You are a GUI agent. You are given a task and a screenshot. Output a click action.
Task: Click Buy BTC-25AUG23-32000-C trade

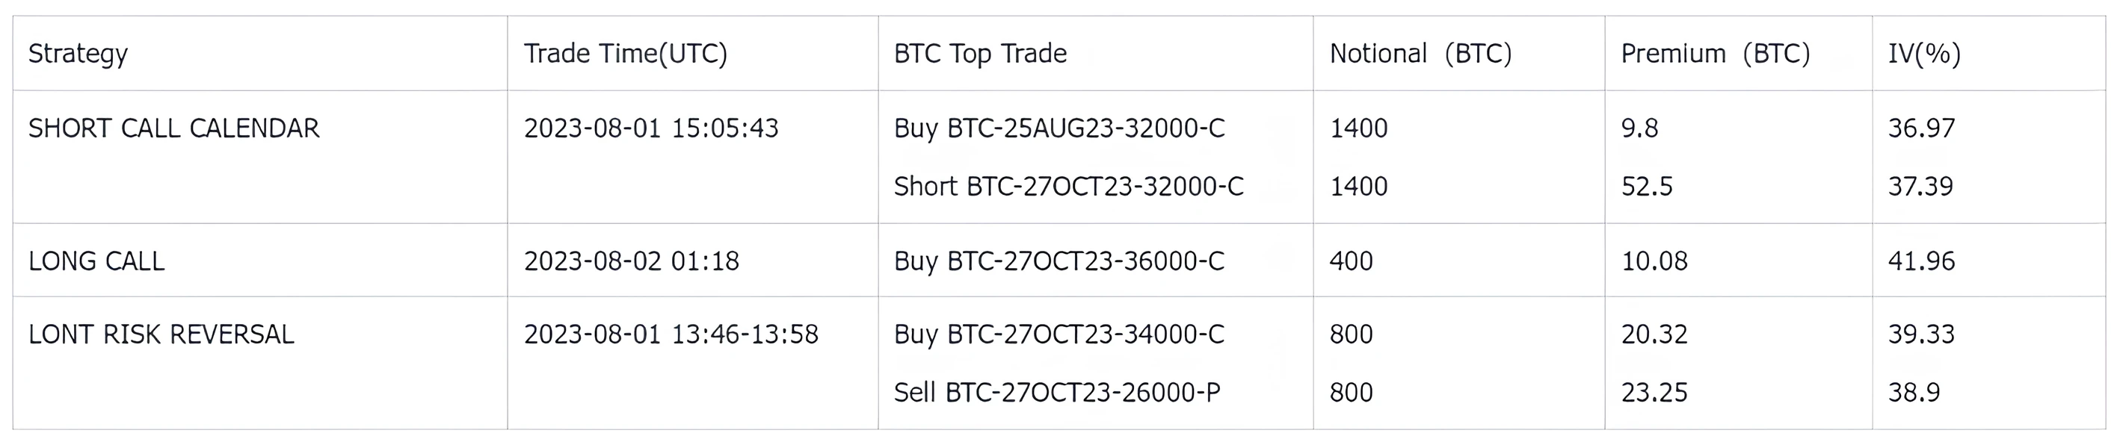[x=1059, y=128]
